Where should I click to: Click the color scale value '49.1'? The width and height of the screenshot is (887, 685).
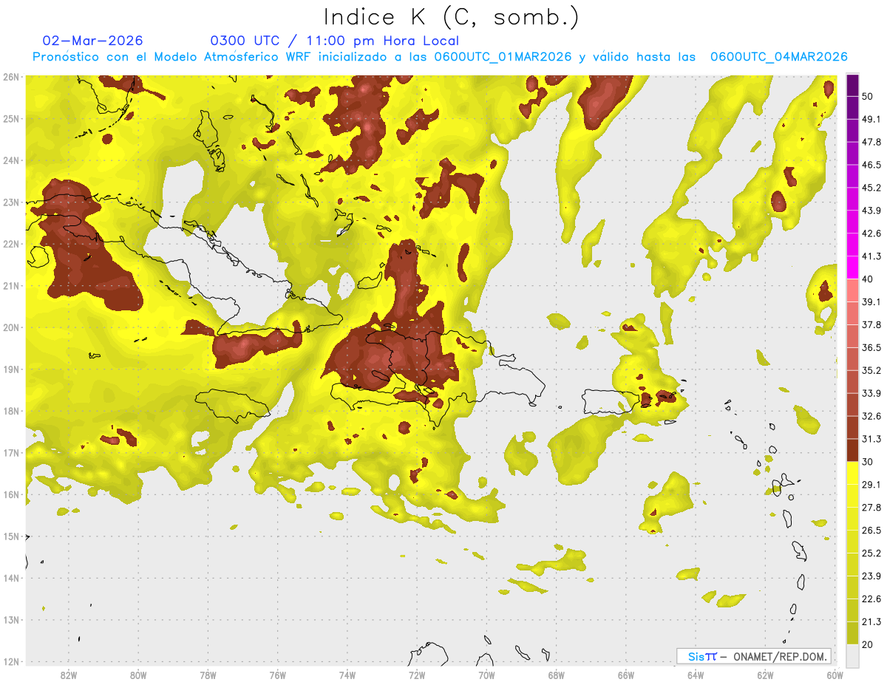click(x=871, y=119)
